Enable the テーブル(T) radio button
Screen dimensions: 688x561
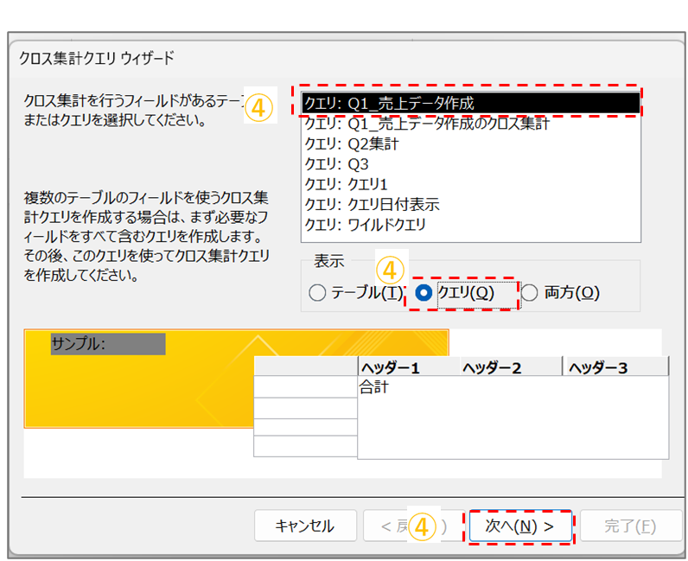(317, 293)
